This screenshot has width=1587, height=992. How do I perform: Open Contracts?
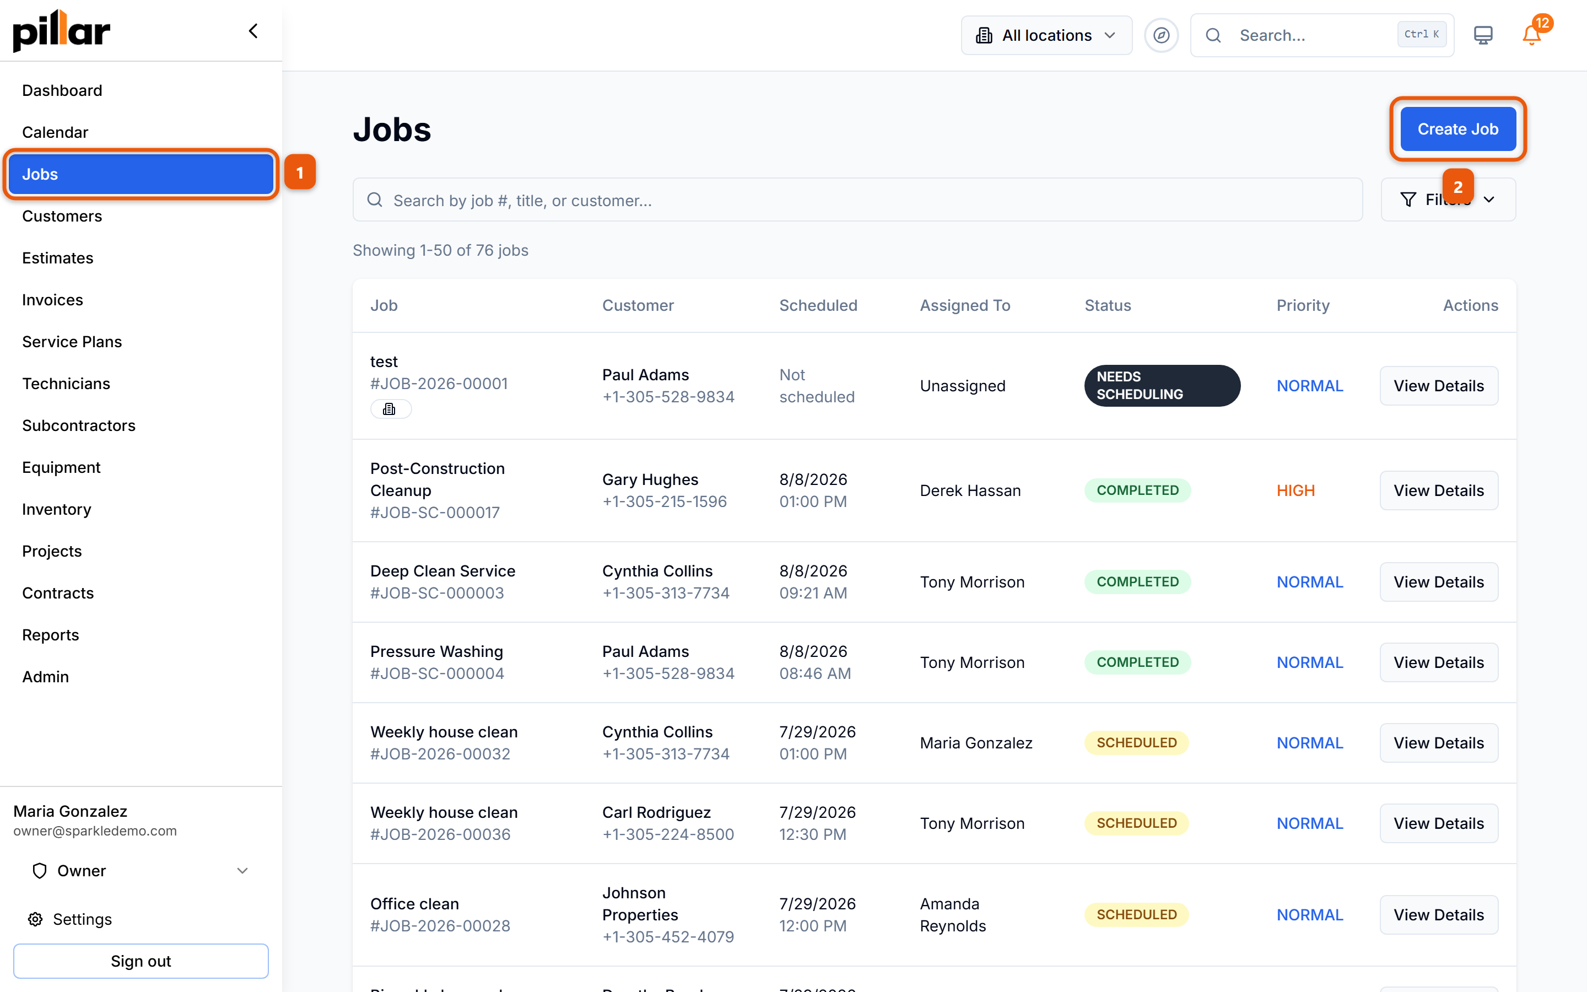click(x=58, y=593)
